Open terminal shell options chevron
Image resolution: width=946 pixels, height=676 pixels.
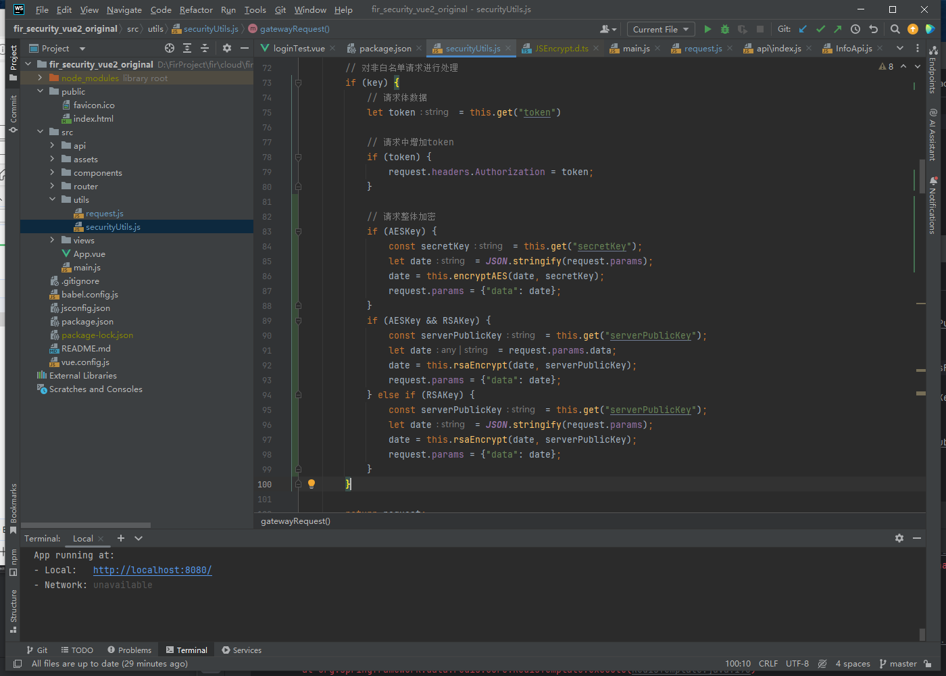pyautogui.click(x=139, y=538)
